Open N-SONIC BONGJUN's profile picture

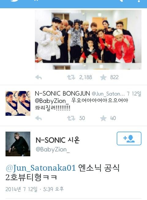[18, 103]
